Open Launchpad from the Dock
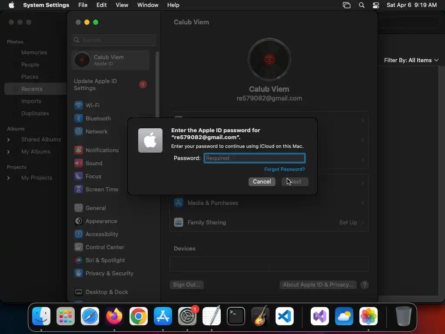Image resolution: width=445 pixels, height=334 pixels. click(x=66, y=316)
